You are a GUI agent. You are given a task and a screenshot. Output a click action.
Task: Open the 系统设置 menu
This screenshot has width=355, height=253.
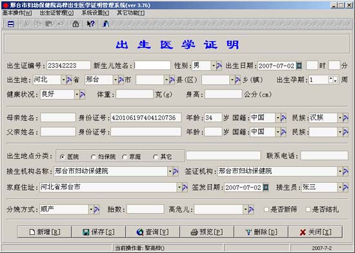[95, 13]
